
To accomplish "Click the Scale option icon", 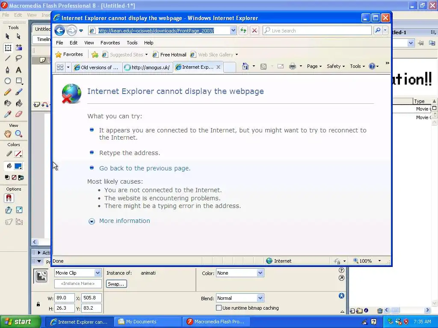I will click(x=19, y=210).
